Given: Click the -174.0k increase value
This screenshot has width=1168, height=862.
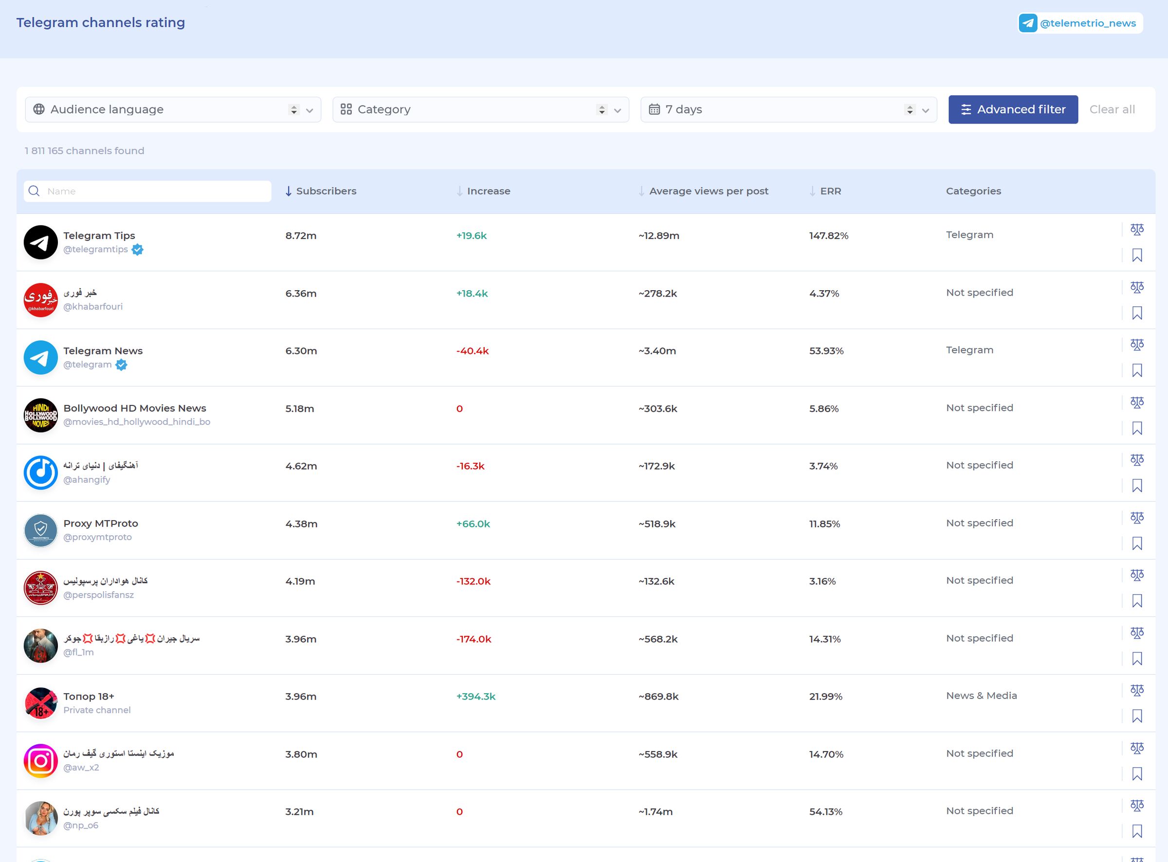Looking at the screenshot, I should pyautogui.click(x=474, y=639).
